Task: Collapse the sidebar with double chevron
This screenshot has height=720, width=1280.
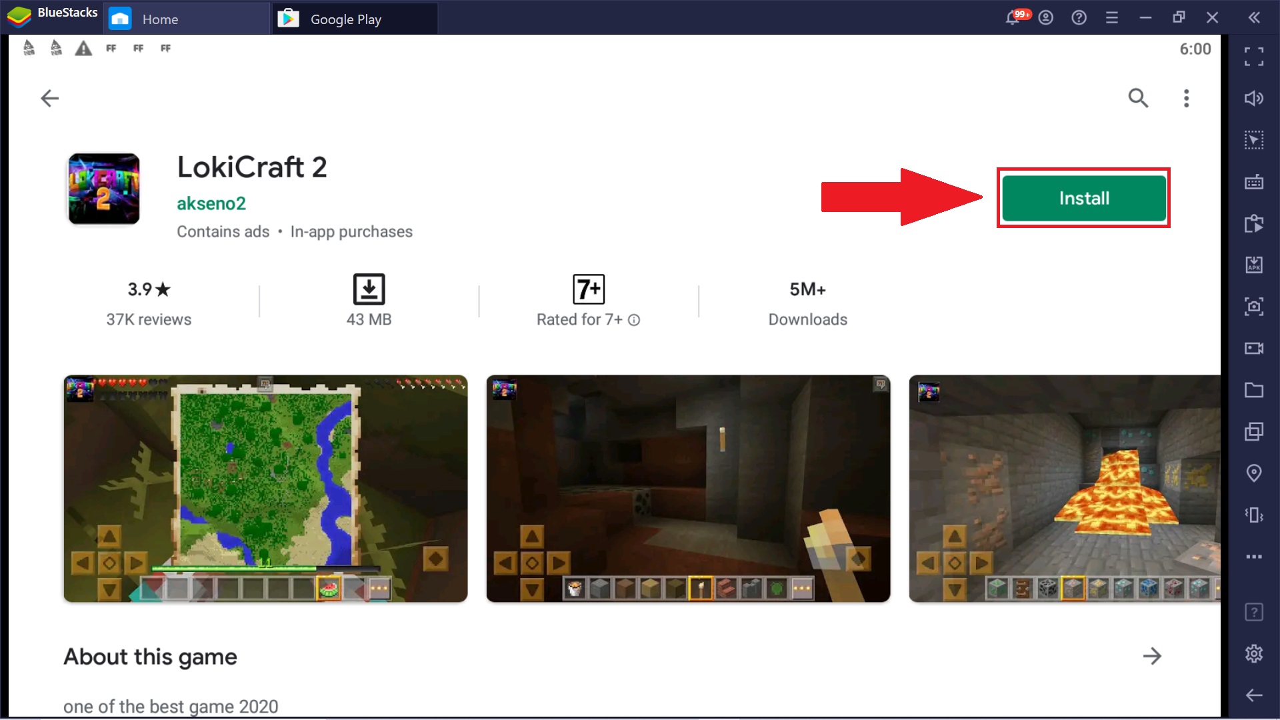Action: 1254,17
